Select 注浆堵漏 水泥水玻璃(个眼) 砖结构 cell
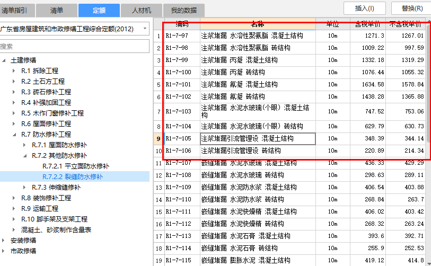The height and width of the screenshot is (266, 431). coord(258,127)
